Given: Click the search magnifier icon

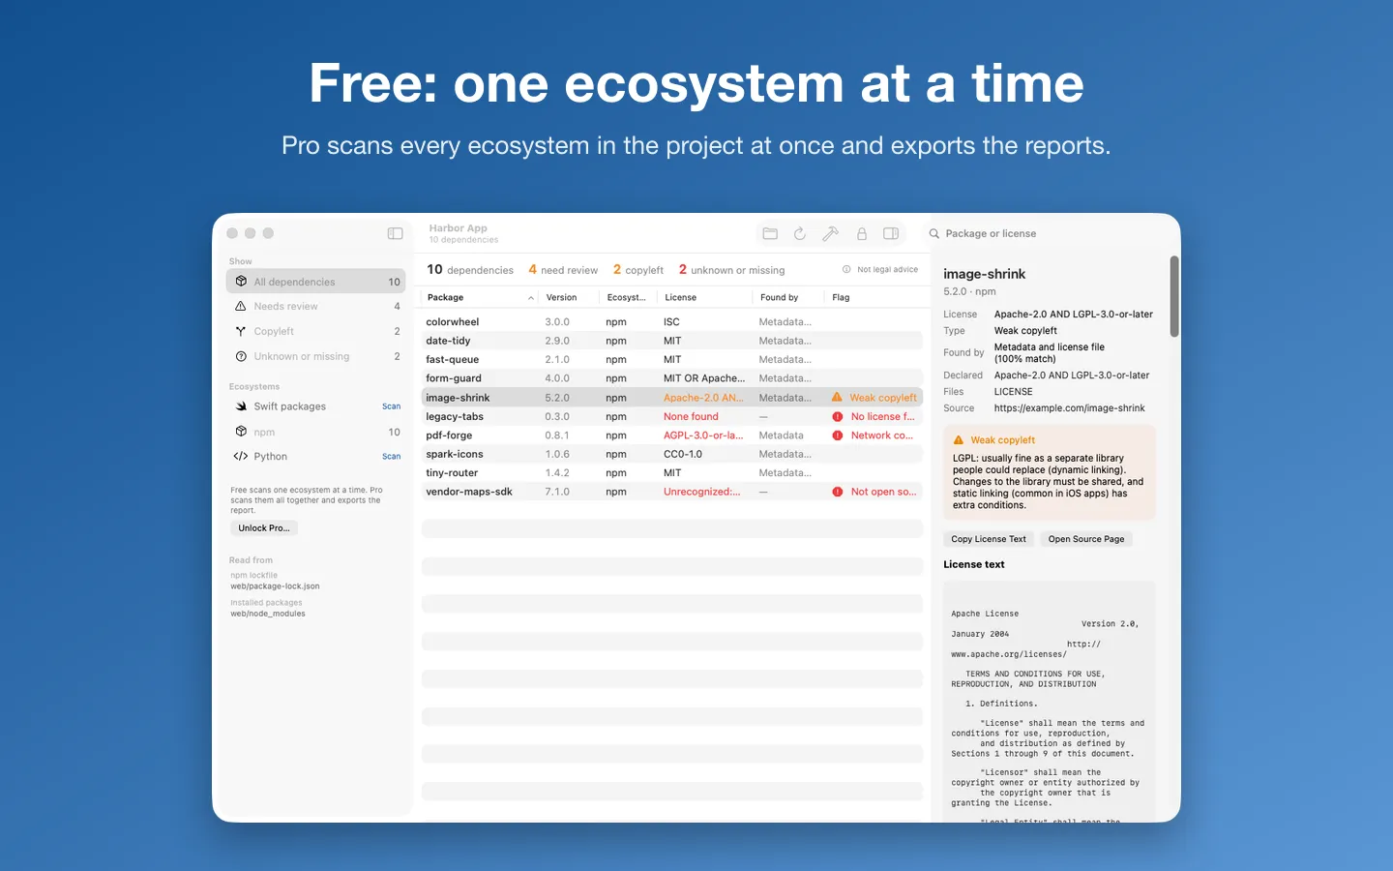Looking at the screenshot, I should (x=934, y=233).
